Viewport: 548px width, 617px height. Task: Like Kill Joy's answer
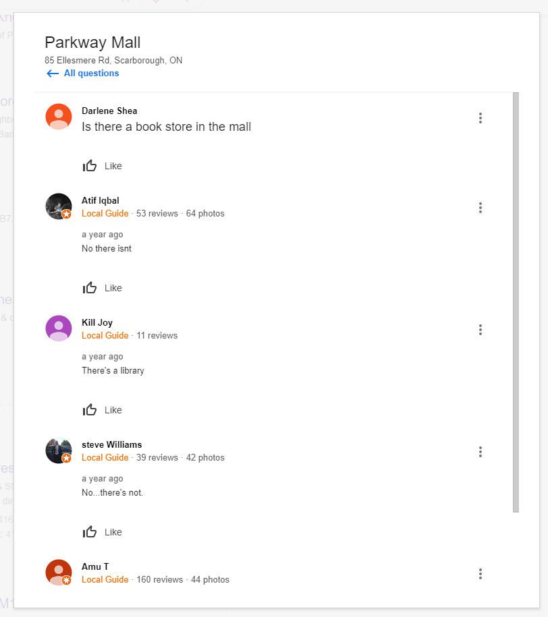(103, 410)
